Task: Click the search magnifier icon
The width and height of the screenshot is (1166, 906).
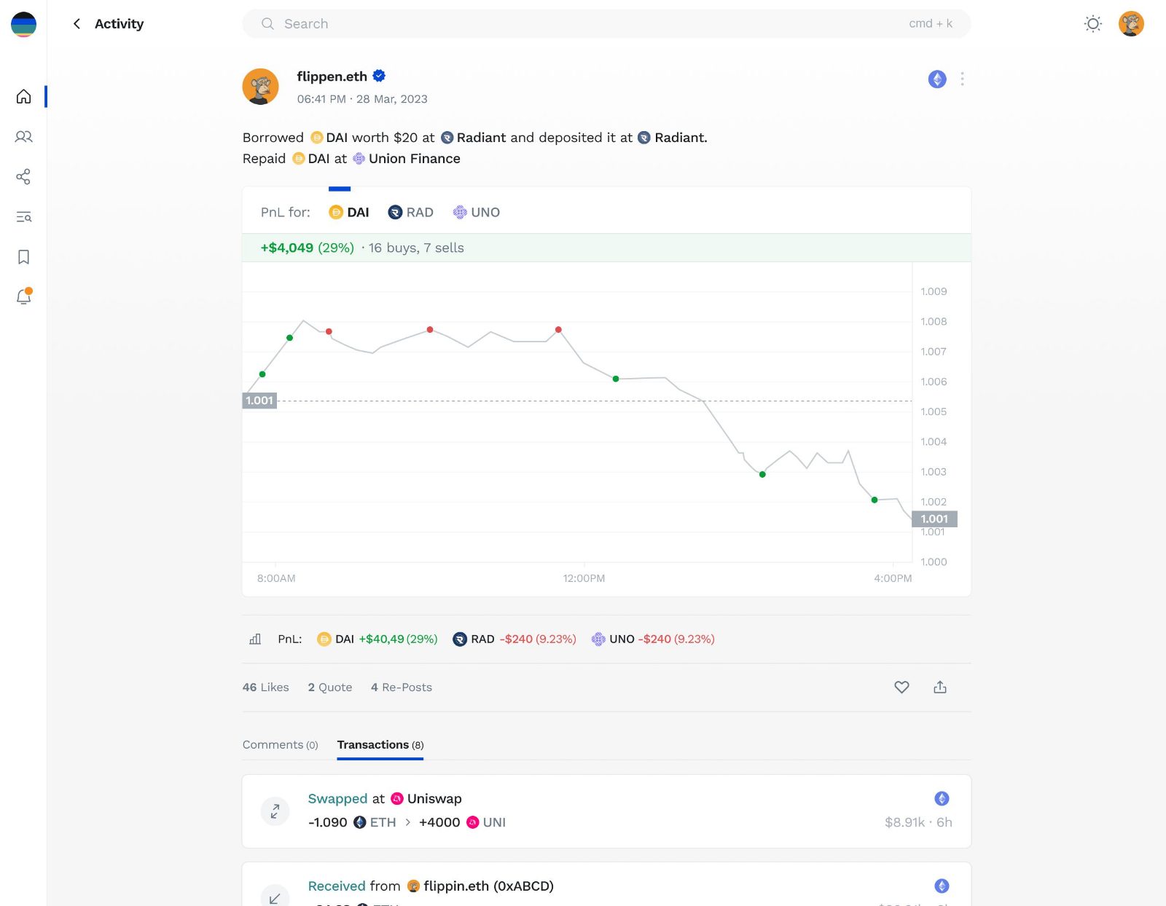Action: point(267,24)
